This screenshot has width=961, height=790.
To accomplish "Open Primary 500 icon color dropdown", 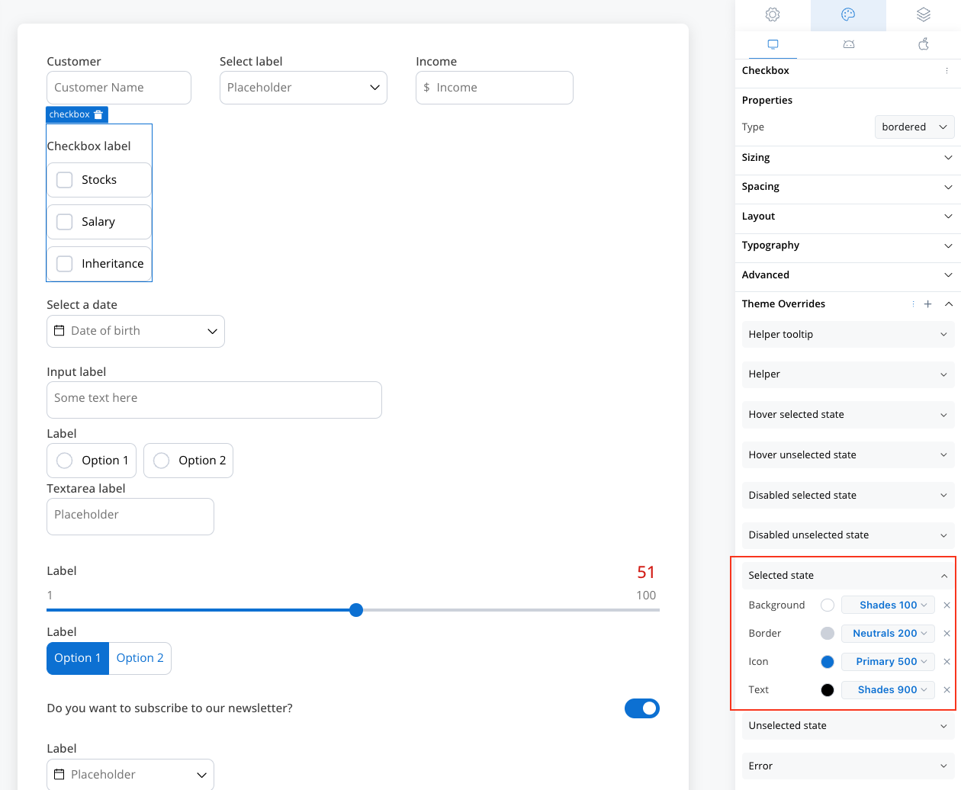I will [x=888, y=661].
